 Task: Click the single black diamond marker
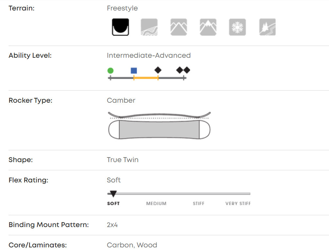[x=158, y=70]
